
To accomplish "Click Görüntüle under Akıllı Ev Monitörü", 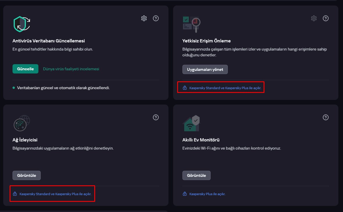I will [x=196, y=175].
